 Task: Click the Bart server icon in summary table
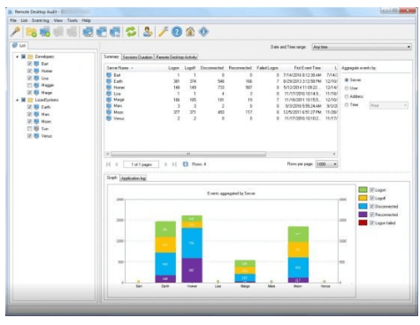[109, 75]
